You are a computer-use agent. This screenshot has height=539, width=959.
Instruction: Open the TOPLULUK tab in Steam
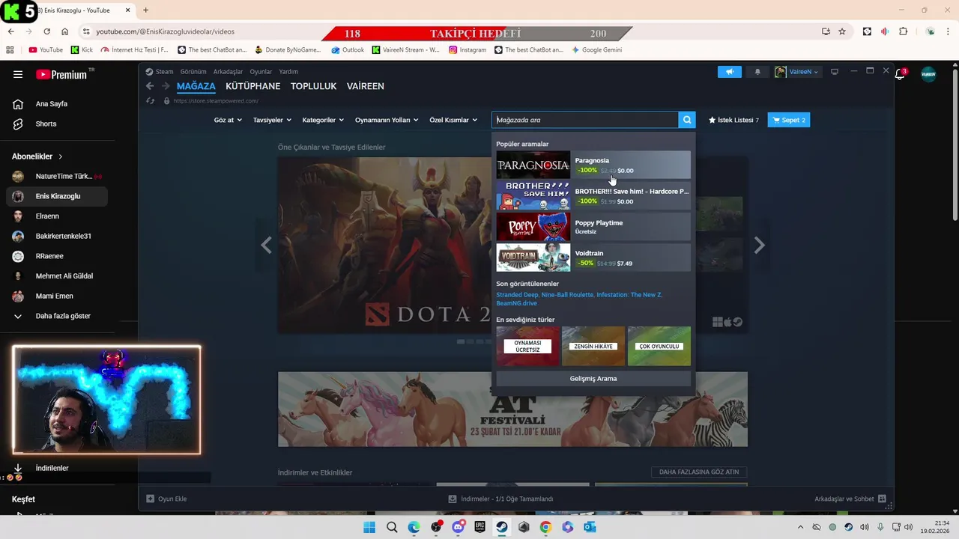pyautogui.click(x=313, y=86)
